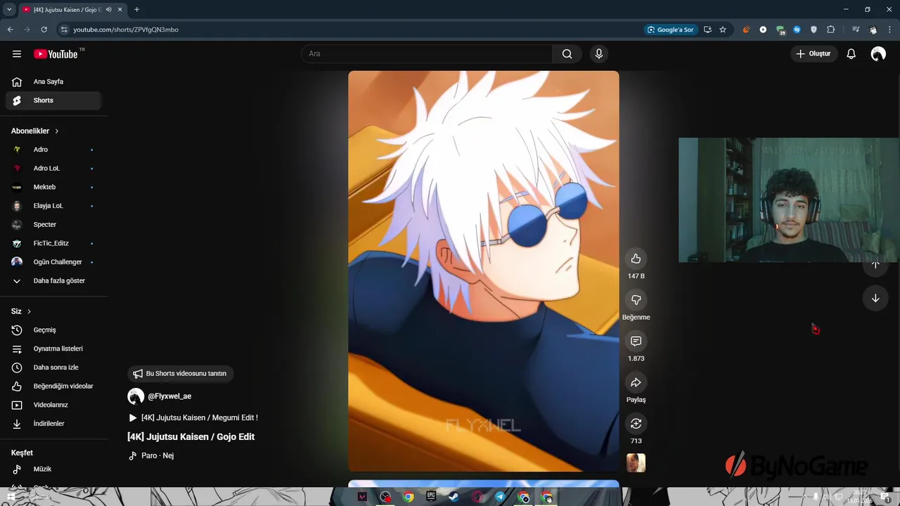
Task: Navigate back in the browser
Action: (x=10, y=30)
